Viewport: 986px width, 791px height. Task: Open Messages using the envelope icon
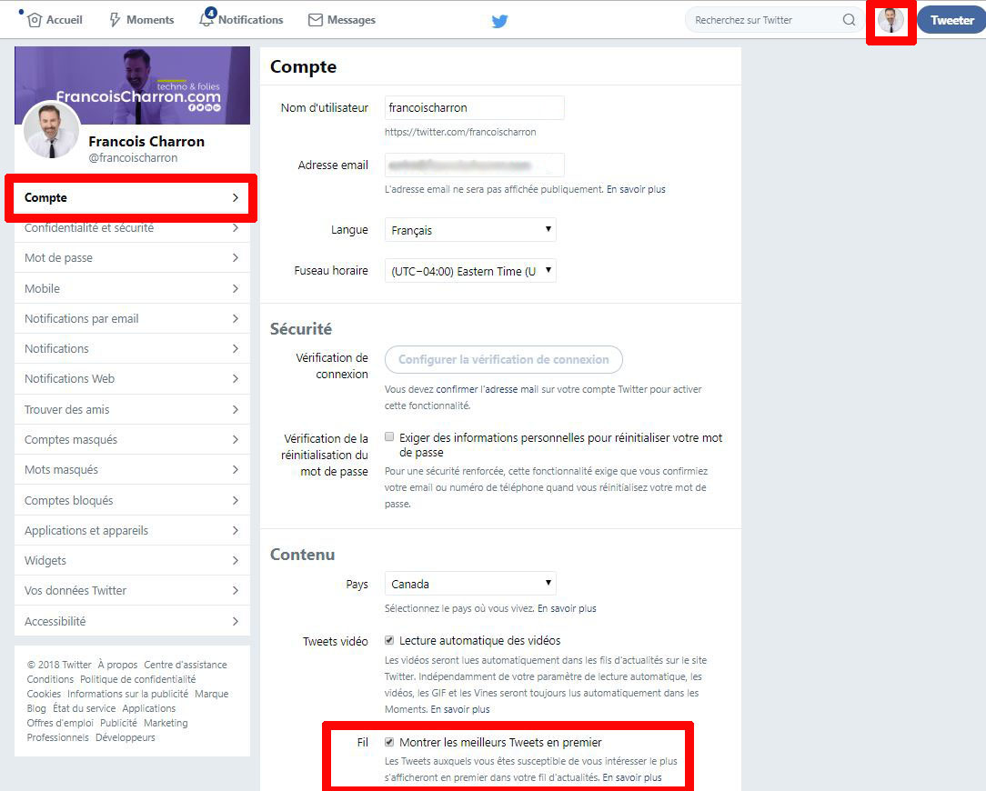click(315, 19)
